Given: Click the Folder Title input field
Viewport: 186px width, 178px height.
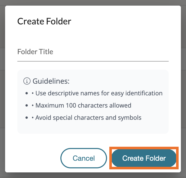Looking at the screenshot, I should (93, 52).
